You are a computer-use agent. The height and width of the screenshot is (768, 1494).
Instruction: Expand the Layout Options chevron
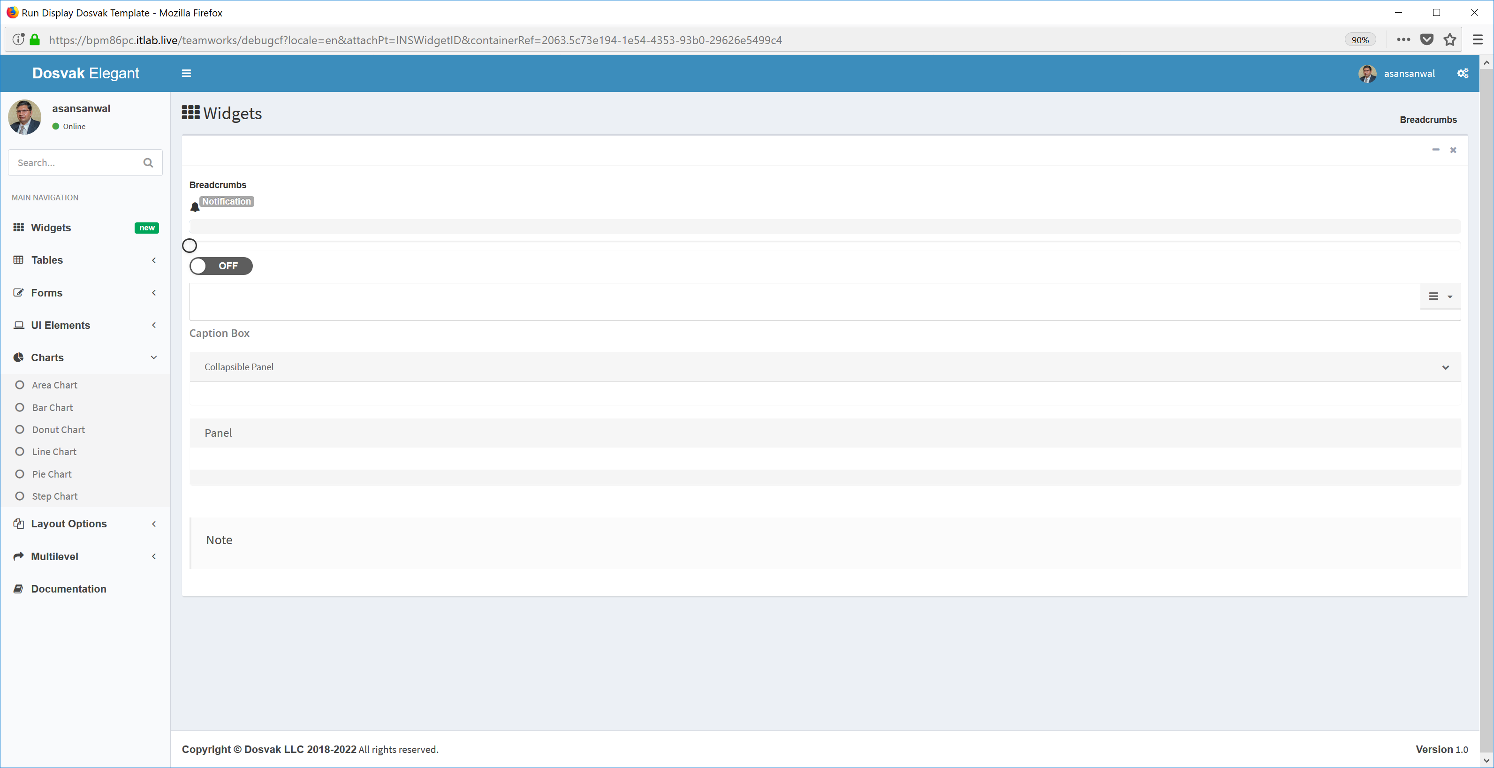coord(154,524)
